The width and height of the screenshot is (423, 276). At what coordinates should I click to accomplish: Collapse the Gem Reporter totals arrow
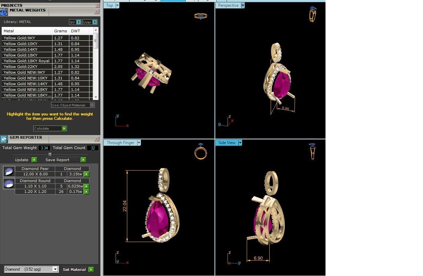pyautogui.click(x=50, y=154)
